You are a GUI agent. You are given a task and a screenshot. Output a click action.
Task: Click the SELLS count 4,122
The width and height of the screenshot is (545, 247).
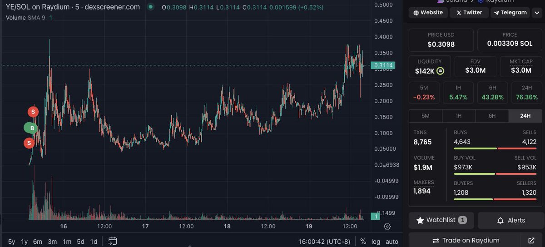click(529, 142)
